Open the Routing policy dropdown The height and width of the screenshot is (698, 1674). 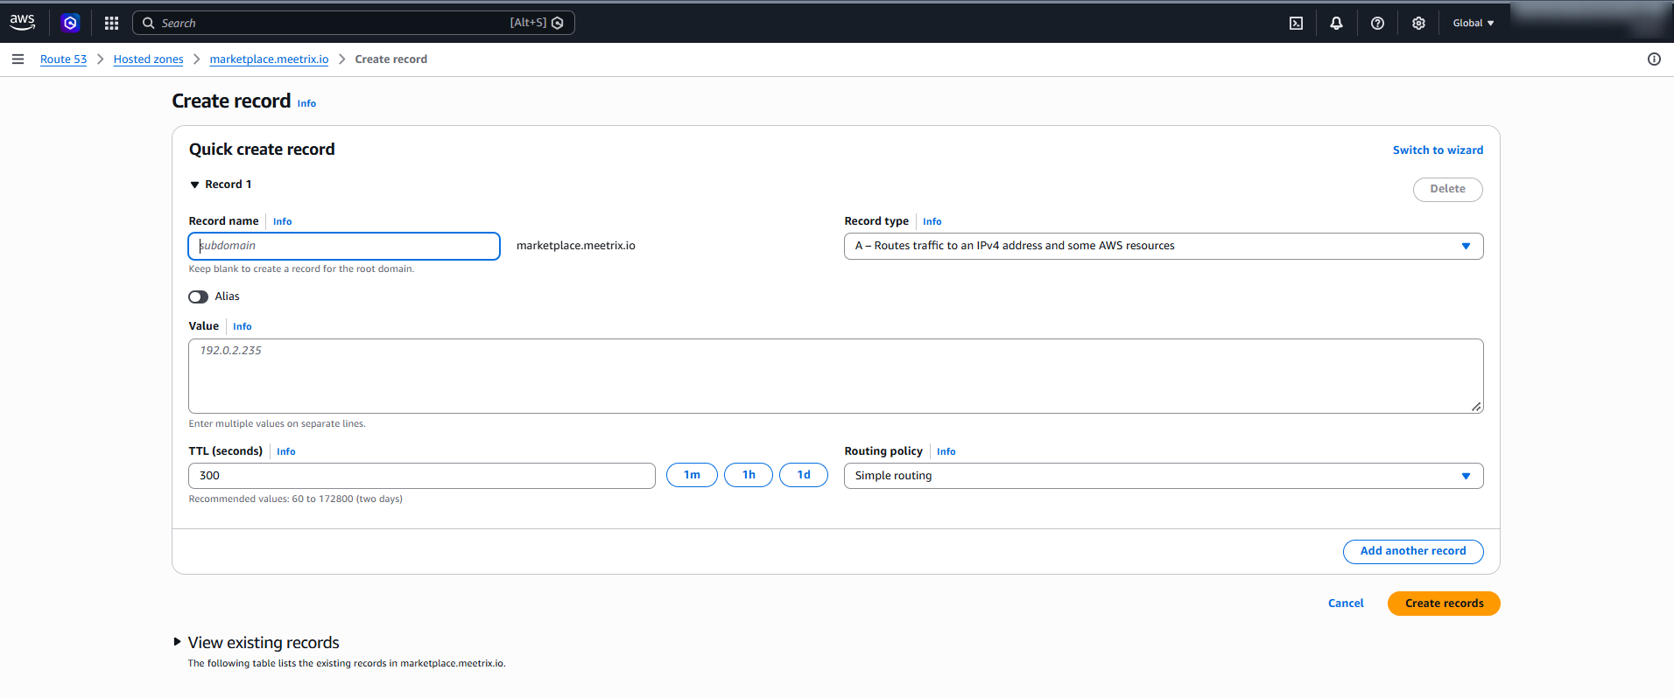pyautogui.click(x=1164, y=476)
